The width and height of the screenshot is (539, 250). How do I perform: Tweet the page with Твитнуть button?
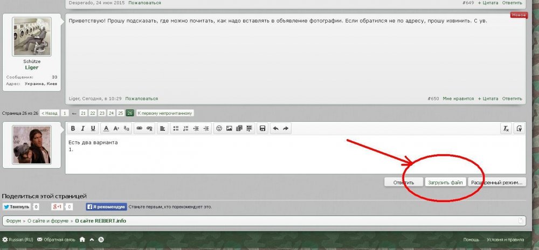point(17,207)
